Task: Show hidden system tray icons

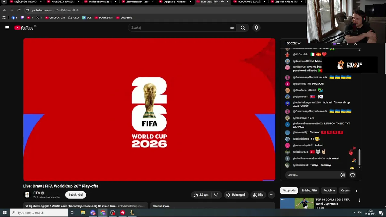Action: point(354,213)
